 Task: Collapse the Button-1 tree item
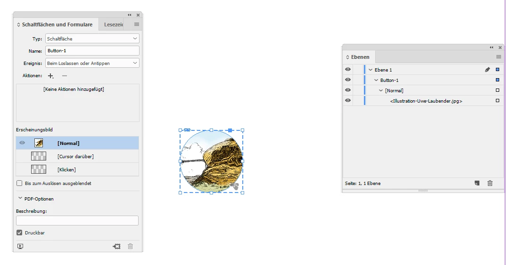click(x=376, y=80)
